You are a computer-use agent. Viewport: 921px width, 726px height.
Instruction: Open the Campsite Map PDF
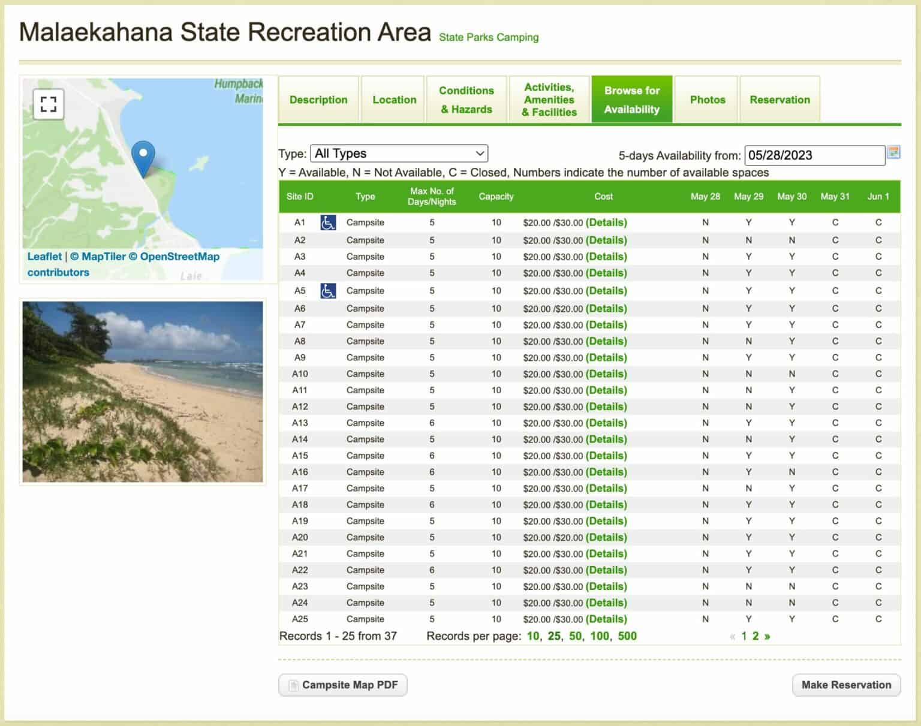coord(342,684)
